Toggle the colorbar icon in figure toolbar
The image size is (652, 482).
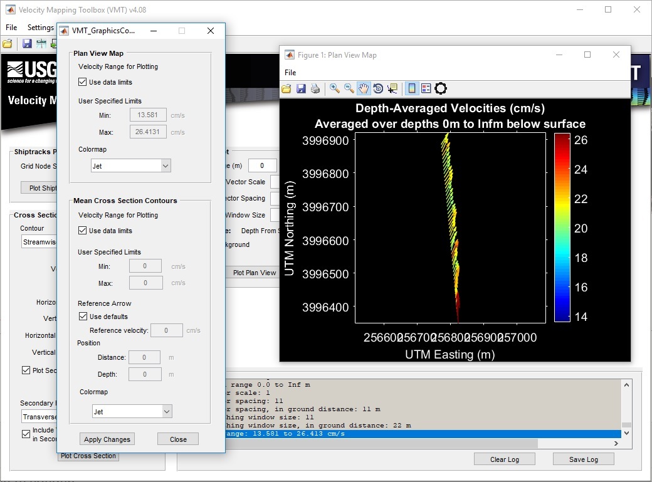point(411,88)
